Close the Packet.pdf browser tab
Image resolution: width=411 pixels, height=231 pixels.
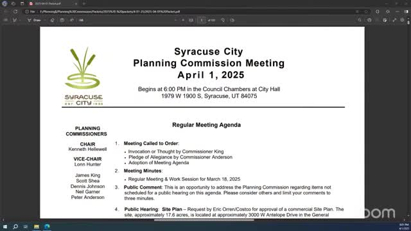(76, 4)
